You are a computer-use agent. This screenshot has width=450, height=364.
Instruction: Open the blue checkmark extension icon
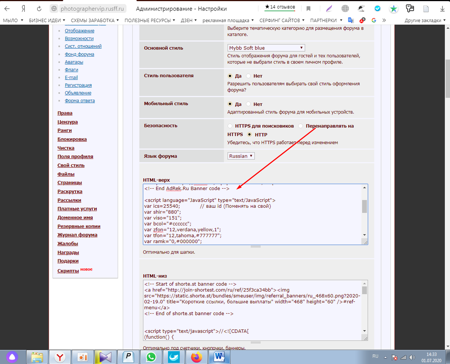pos(378,8)
